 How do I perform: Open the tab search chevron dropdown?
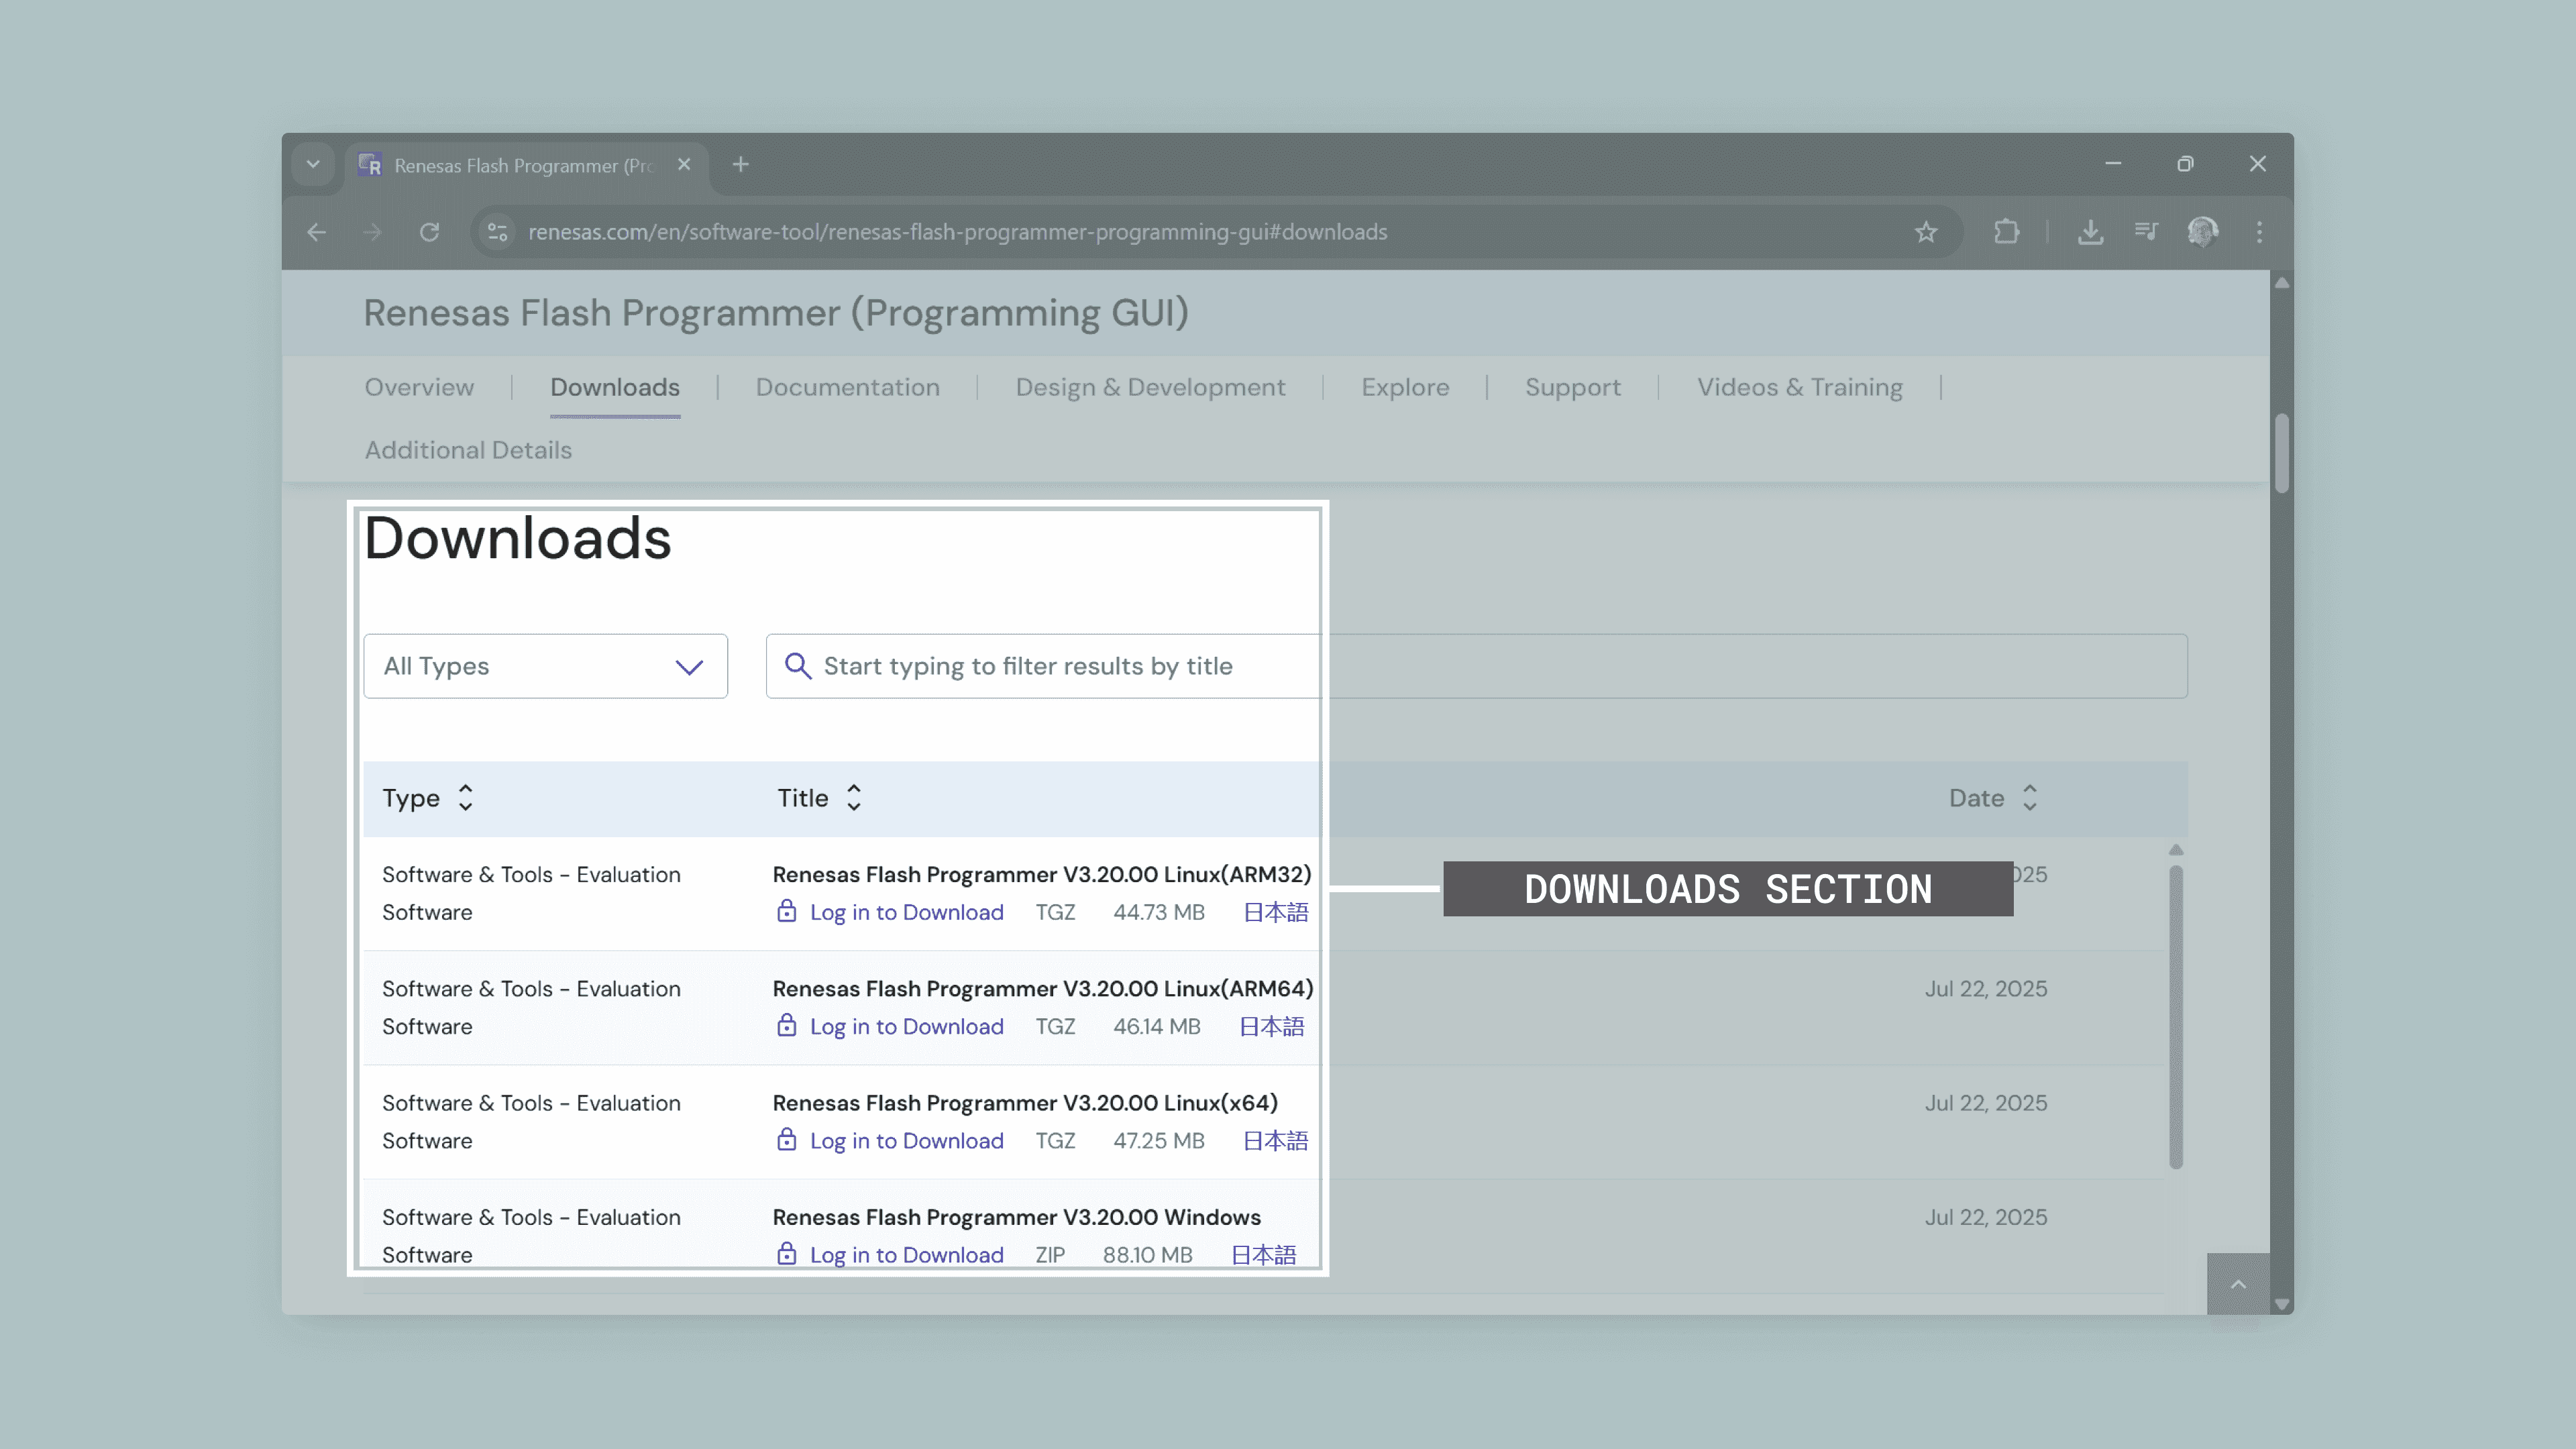pos(313,164)
